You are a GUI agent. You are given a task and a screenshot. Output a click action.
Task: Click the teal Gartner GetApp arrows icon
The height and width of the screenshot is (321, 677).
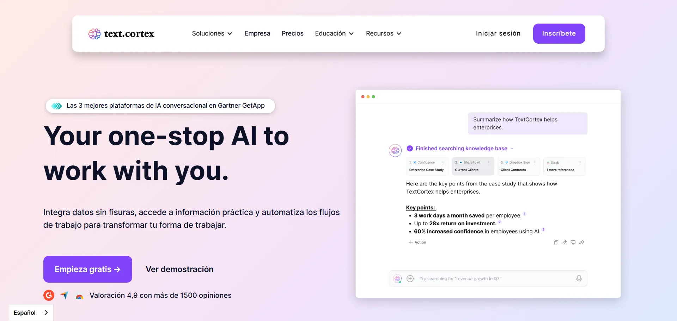pyautogui.click(x=56, y=106)
